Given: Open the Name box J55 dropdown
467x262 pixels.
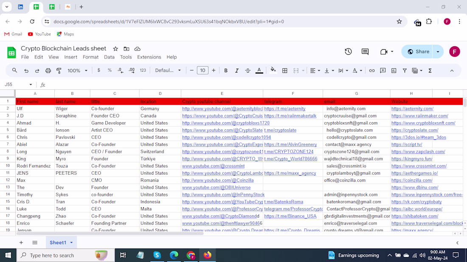Looking at the screenshot, I should coord(31,85).
